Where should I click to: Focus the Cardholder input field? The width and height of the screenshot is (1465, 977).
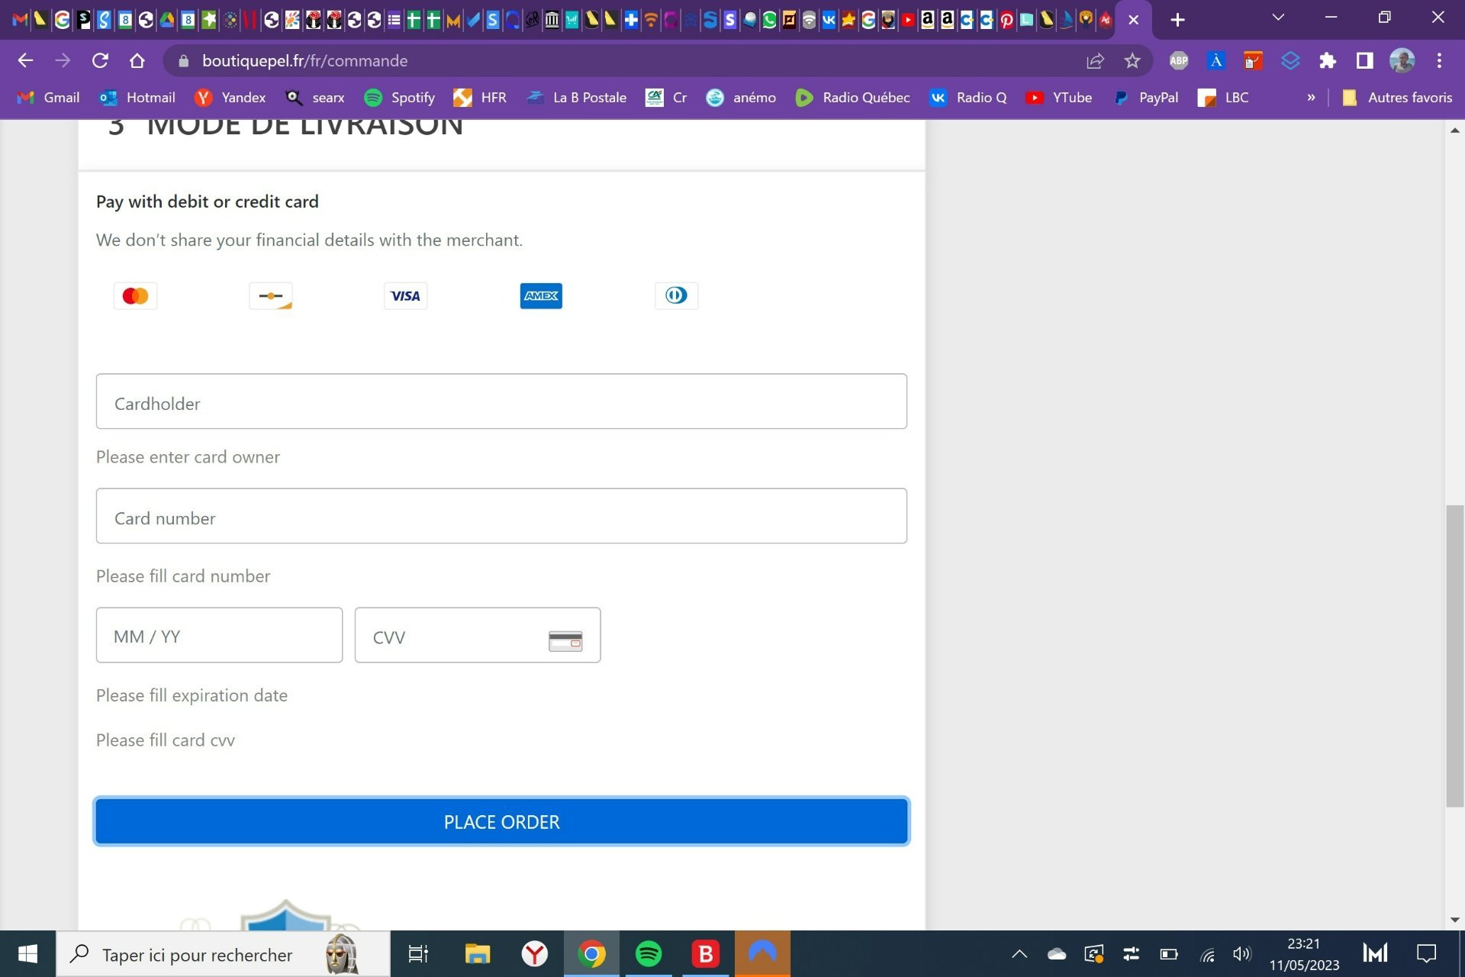tap(501, 401)
